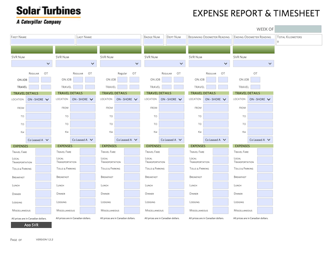Screen dimensions: 333x256
Task: Open the leftmost SVR Num dropdown
Action: tap(32, 63)
